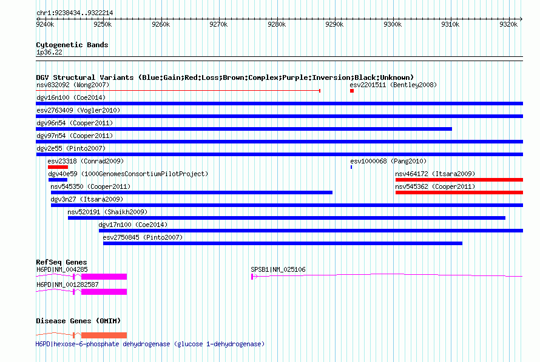Open the H6PD hexose-6-phosphate dehydrogenase link
The width and height of the screenshot is (540, 362).
(150, 344)
